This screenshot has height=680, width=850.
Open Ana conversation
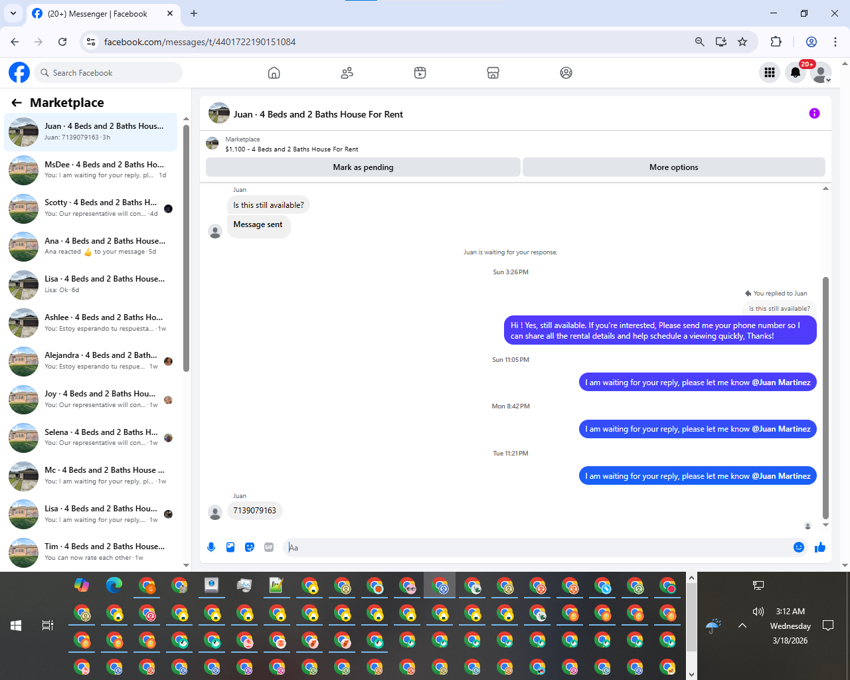point(91,246)
